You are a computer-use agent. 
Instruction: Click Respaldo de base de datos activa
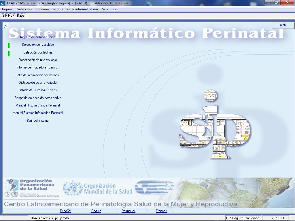click(x=38, y=98)
